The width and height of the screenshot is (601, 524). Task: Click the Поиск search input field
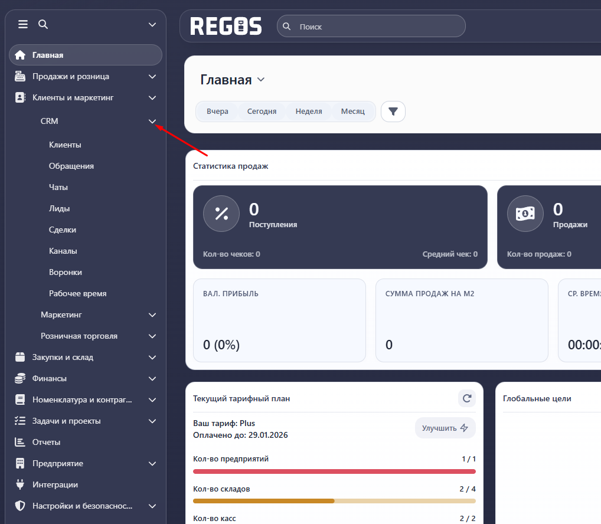point(378,27)
